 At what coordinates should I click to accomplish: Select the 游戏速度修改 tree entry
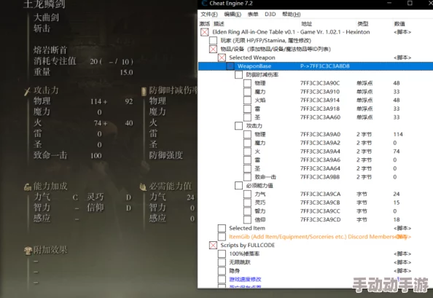[245, 279]
